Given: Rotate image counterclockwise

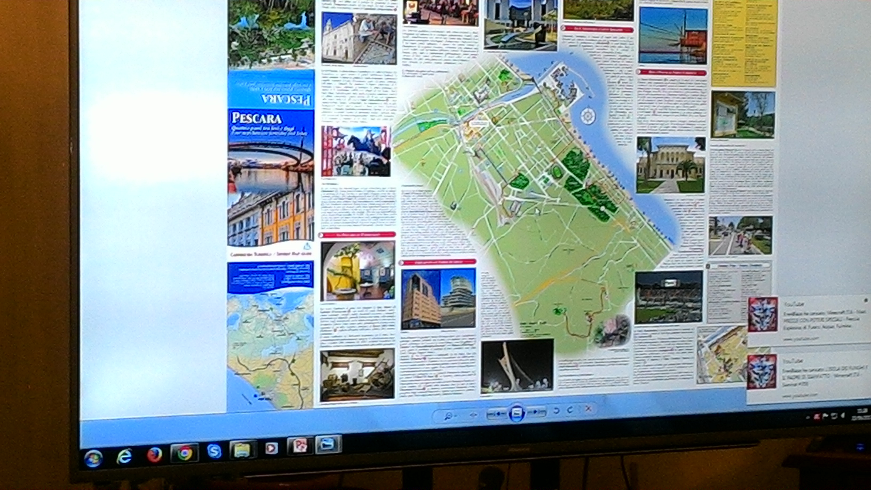Looking at the screenshot, I should pyautogui.click(x=556, y=410).
